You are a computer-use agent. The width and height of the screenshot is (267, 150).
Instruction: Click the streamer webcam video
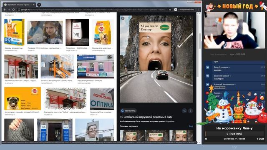pyautogui.click(x=234, y=30)
